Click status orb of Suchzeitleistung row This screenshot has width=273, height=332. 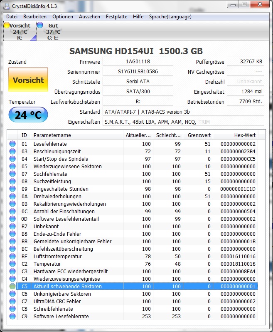12,181
